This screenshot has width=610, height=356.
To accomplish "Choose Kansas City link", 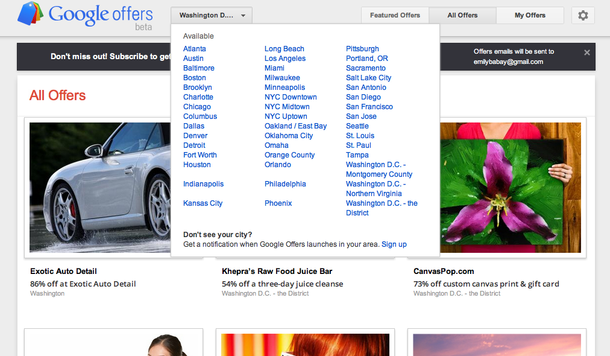I will 203,203.
